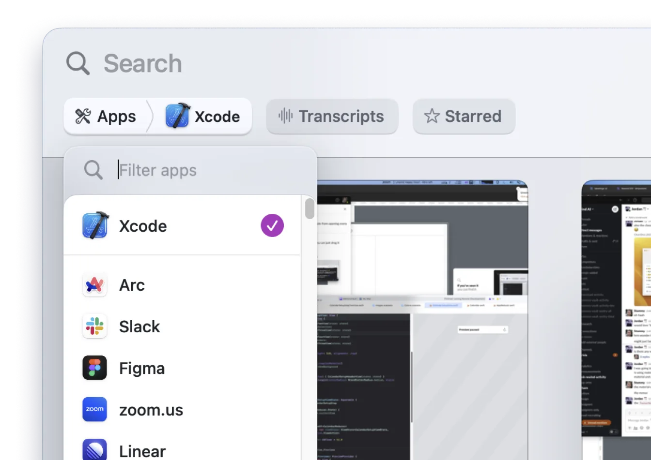Image resolution: width=651 pixels, height=460 pixels.
Task: Show Transcripts results
Action: pyautogui.click(x=332, y=116)
